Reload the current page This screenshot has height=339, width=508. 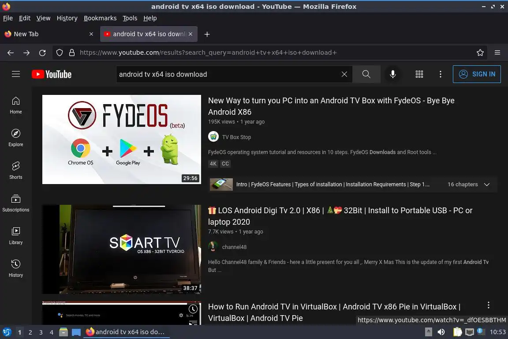42,53
